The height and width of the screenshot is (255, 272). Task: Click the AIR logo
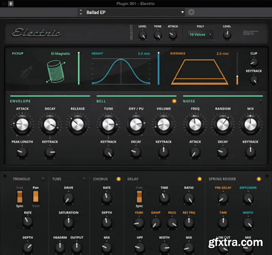click(250, 33)
